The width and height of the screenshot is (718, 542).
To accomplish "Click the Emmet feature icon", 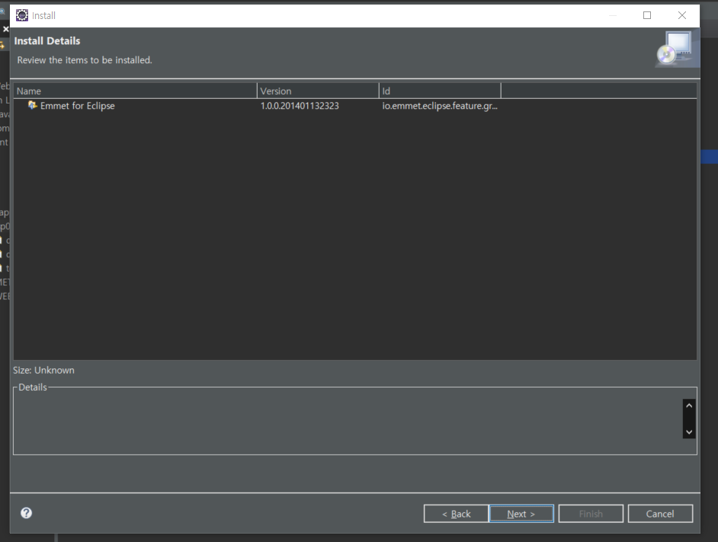I will (32, 105).
